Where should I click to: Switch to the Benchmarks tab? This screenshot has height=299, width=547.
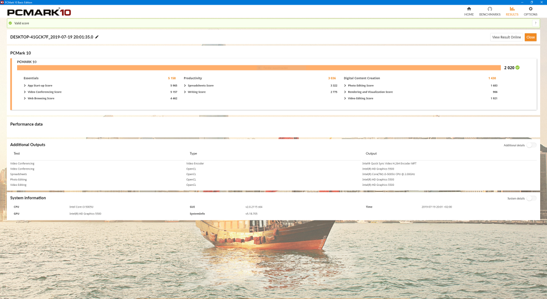coord(490,12)
